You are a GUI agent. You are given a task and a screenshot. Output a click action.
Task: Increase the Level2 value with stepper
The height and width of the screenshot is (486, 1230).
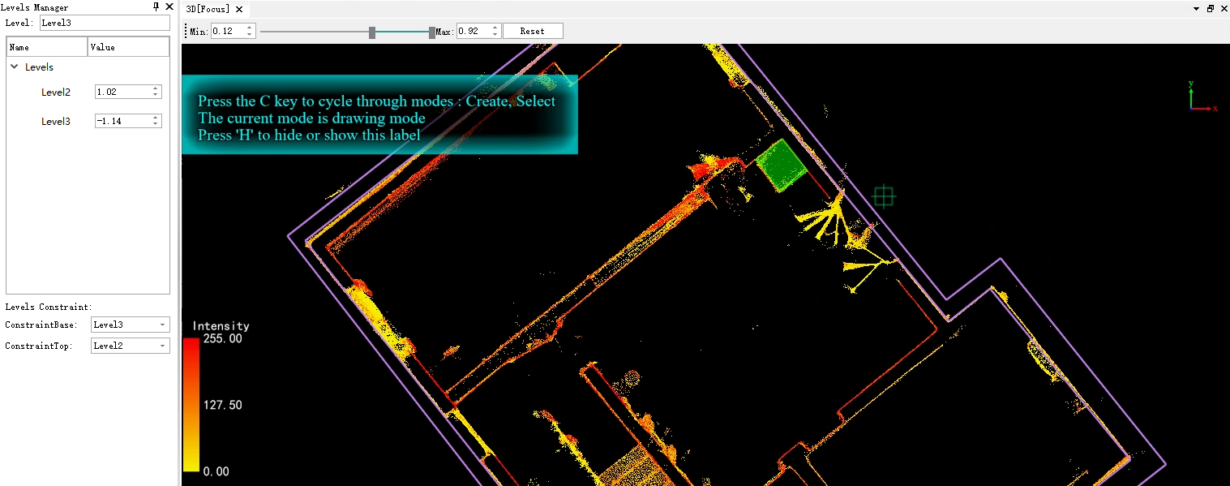click(156, 88)
